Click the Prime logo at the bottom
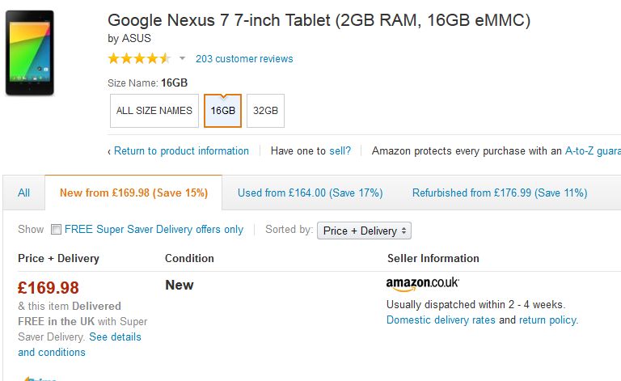Screen dimensions: 621x381 click(x=40, y=379)
